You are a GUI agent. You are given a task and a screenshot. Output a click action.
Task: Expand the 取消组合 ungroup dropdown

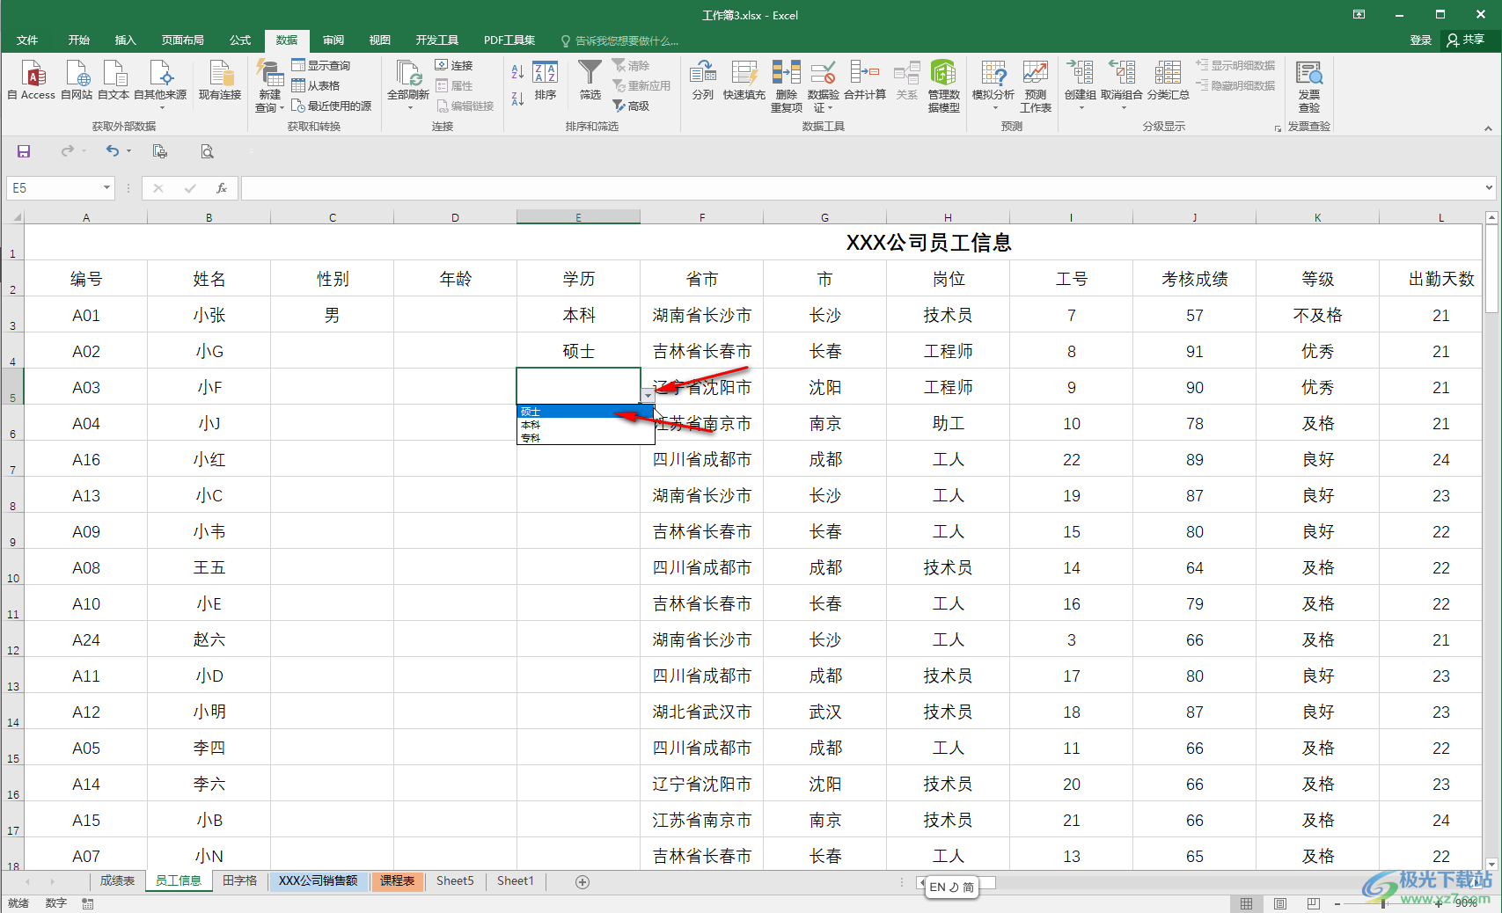1123,108
